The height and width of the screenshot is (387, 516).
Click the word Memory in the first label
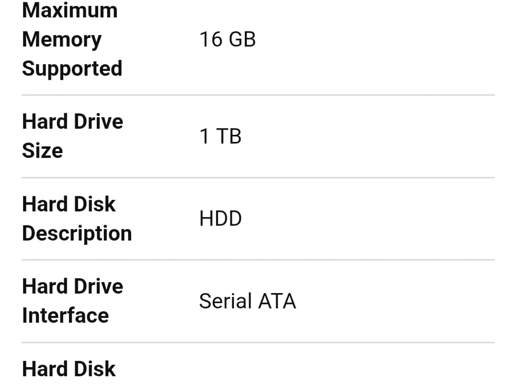pyautogui.click(x=62, y=40)
